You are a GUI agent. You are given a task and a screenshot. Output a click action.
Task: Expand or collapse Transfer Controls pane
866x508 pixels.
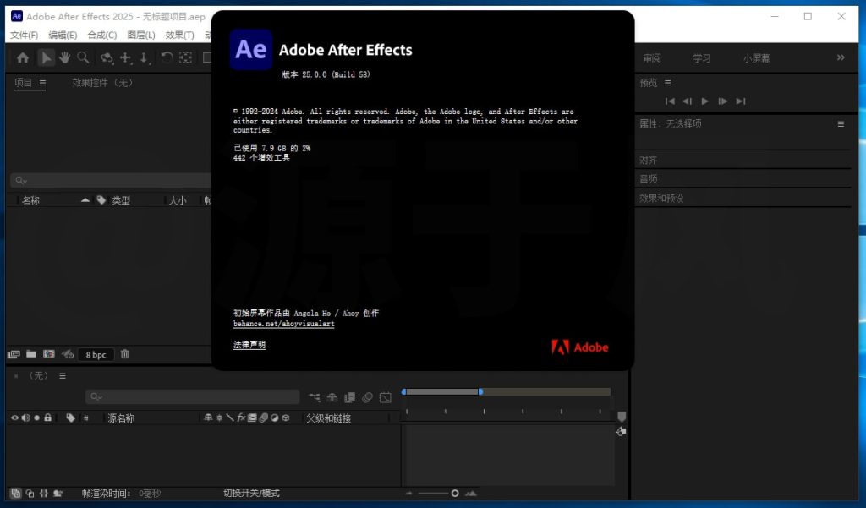pos(30,493)
